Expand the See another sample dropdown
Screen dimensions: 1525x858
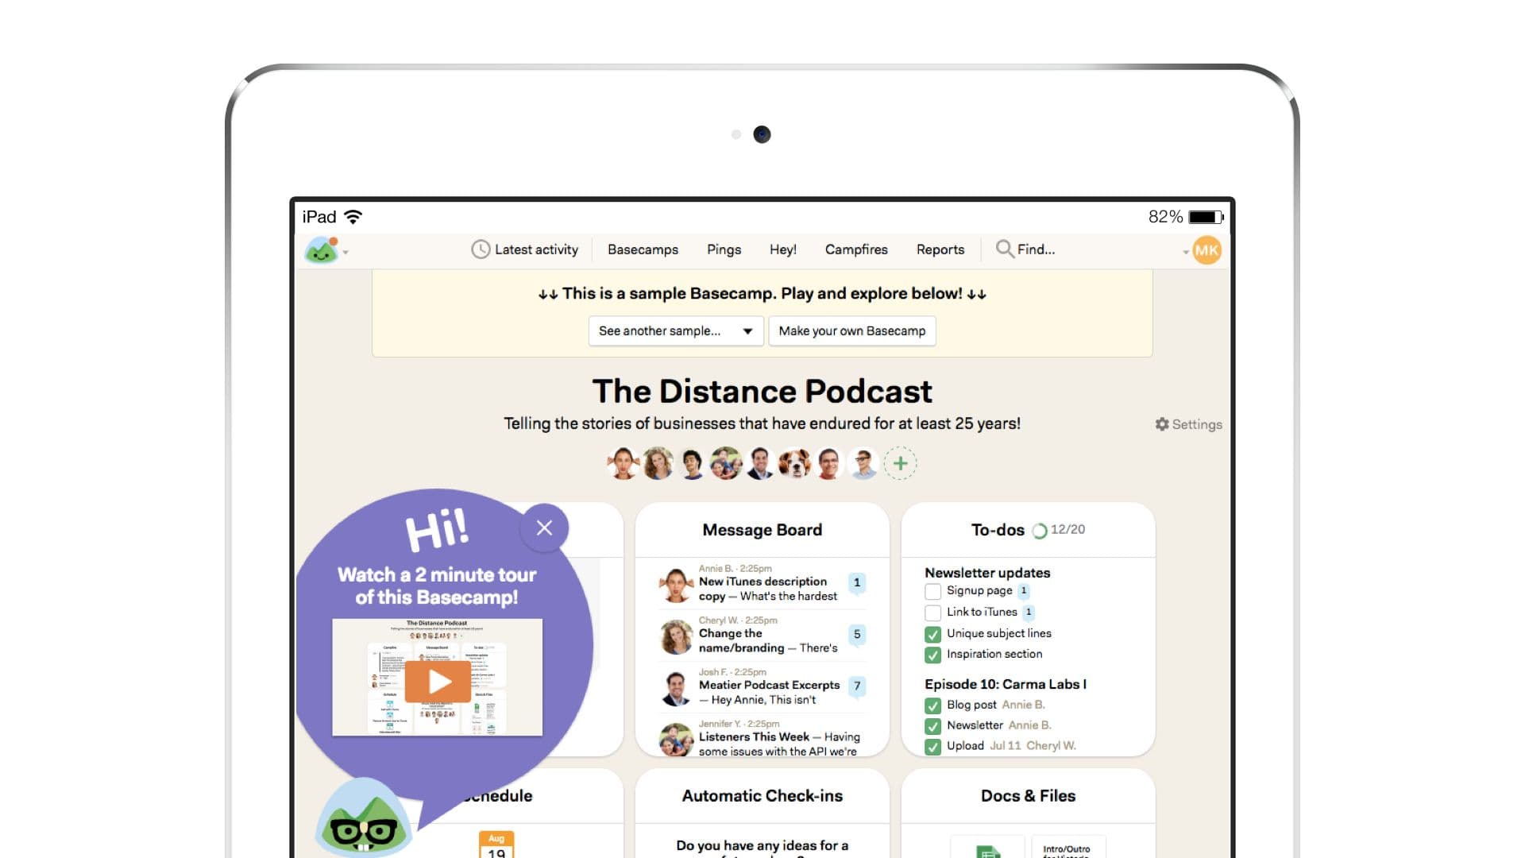675,330
